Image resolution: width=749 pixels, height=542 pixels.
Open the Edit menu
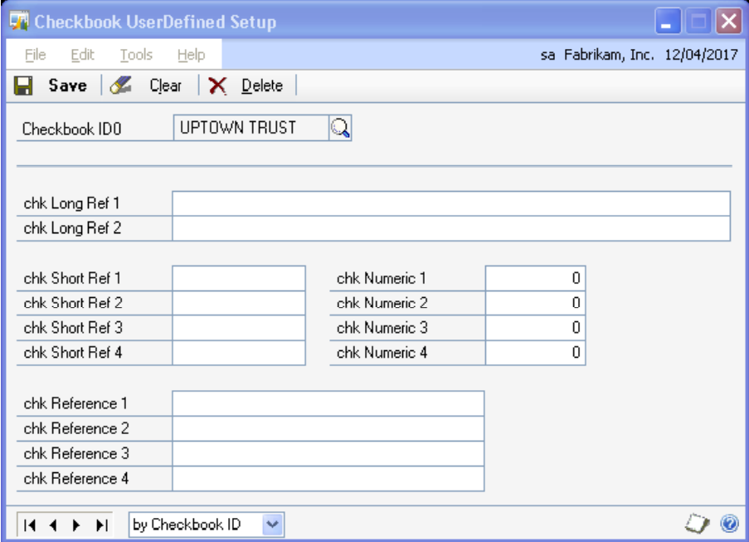pos(82,55)
